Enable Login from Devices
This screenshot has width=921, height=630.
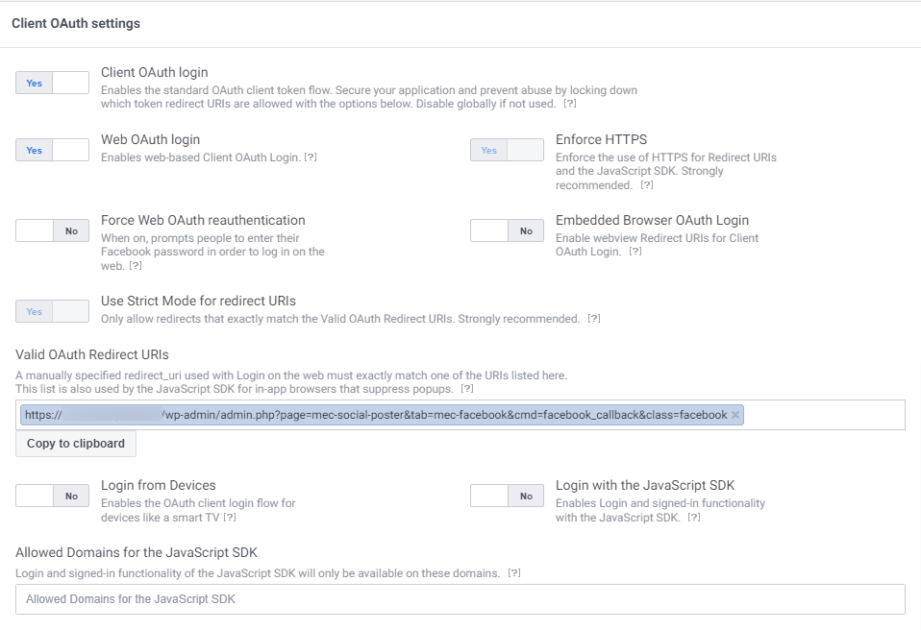[x=52, y=496]
